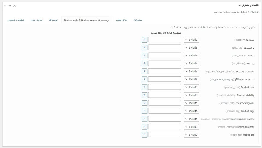Click search icon for Product type row
This screenshot has height=148, width=262.
145,87
